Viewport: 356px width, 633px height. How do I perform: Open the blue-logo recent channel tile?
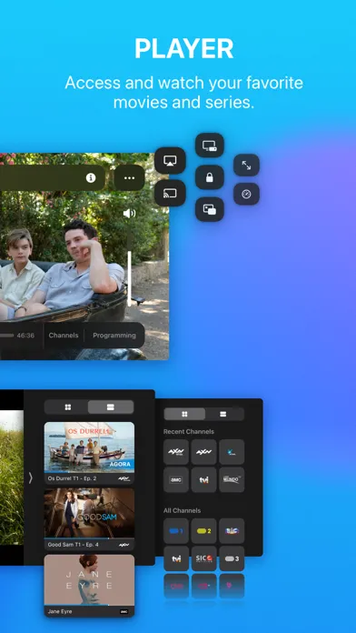tap(232, 452)
